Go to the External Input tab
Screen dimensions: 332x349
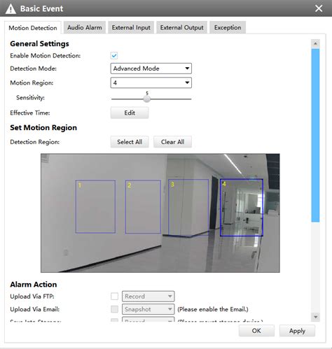pyautogui.click(x=131, y=27)
